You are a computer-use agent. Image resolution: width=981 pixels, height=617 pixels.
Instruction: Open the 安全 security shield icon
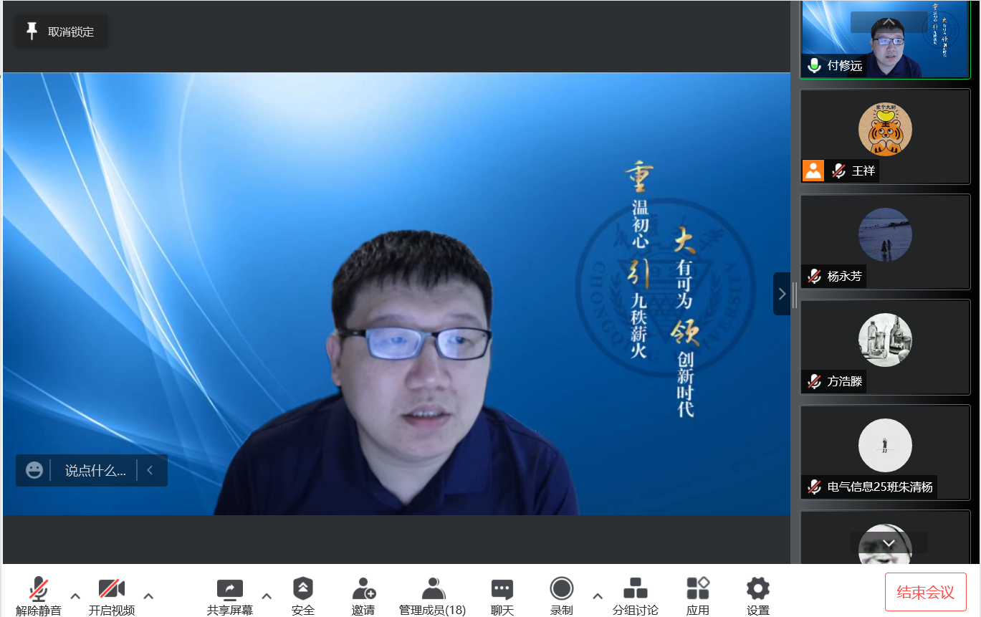(x=303, y=590)
